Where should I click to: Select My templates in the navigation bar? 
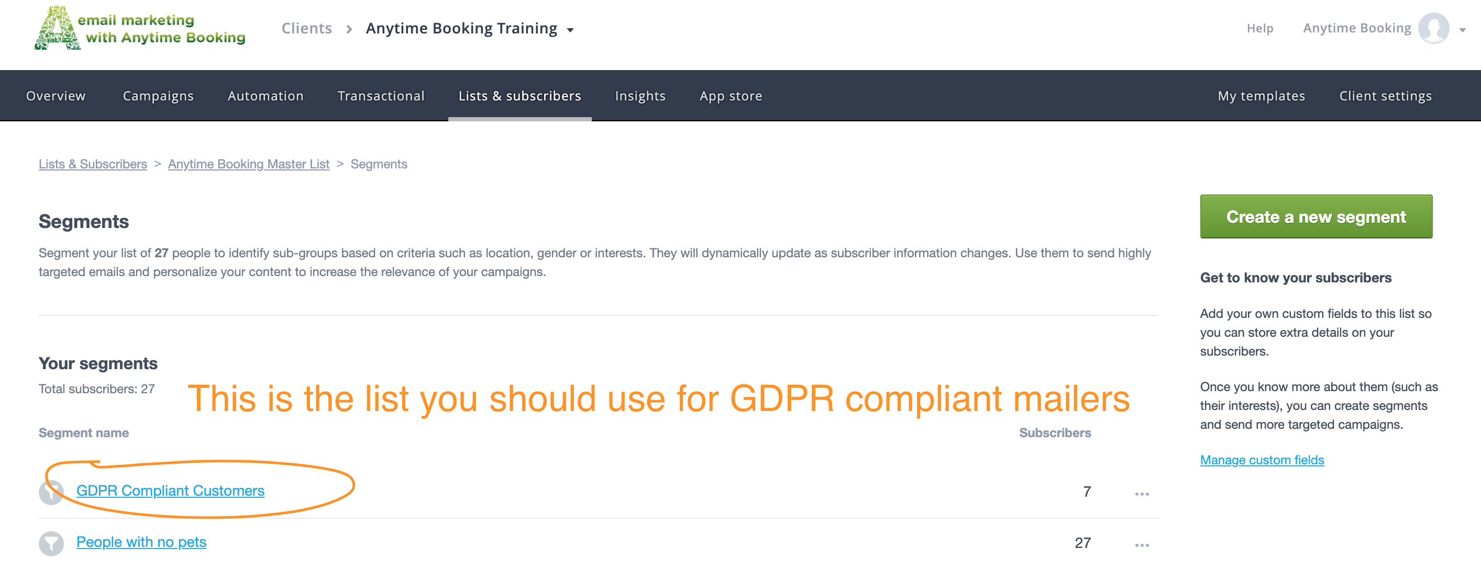click(x=1262, y=96)
